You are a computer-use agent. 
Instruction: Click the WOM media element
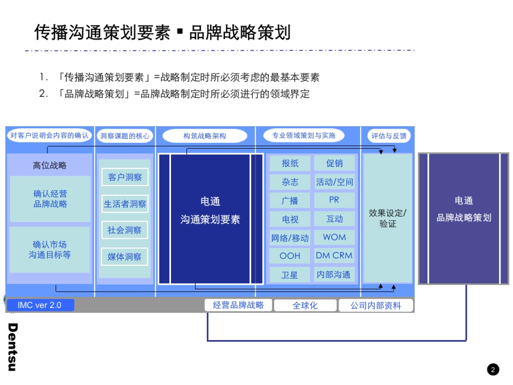click(x=334, y=237)
